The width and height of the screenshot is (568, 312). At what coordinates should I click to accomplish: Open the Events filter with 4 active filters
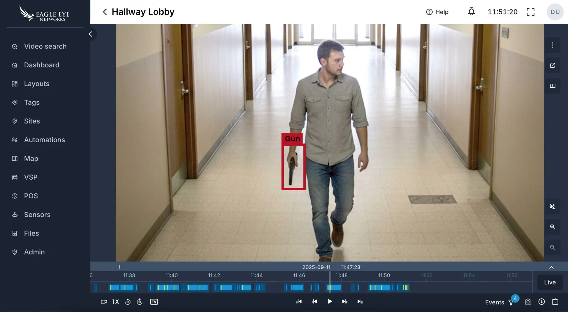click(x=511, y=302)
